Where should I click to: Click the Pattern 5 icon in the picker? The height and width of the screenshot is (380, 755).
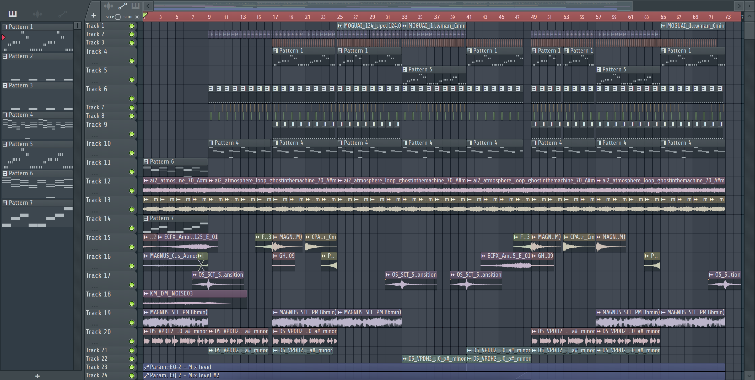(x=5, y=144)
